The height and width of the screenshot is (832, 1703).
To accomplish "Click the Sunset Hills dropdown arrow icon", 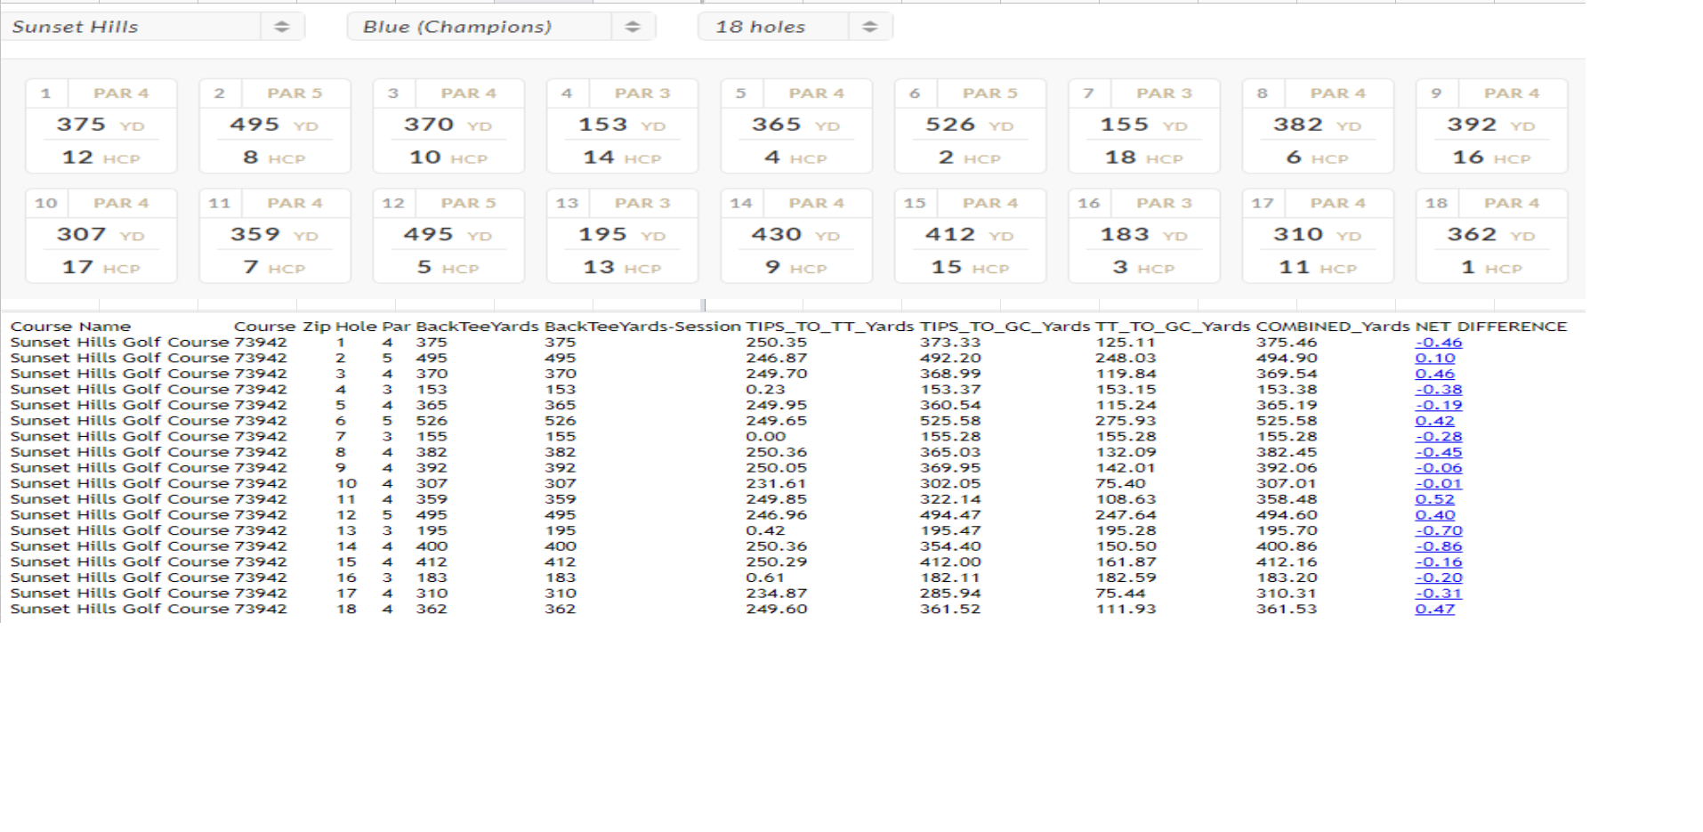I will click(282, 27).
